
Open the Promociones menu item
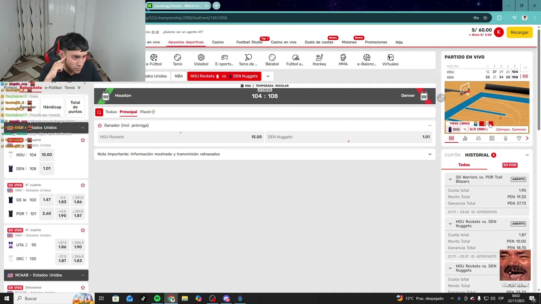pos(376,42)
